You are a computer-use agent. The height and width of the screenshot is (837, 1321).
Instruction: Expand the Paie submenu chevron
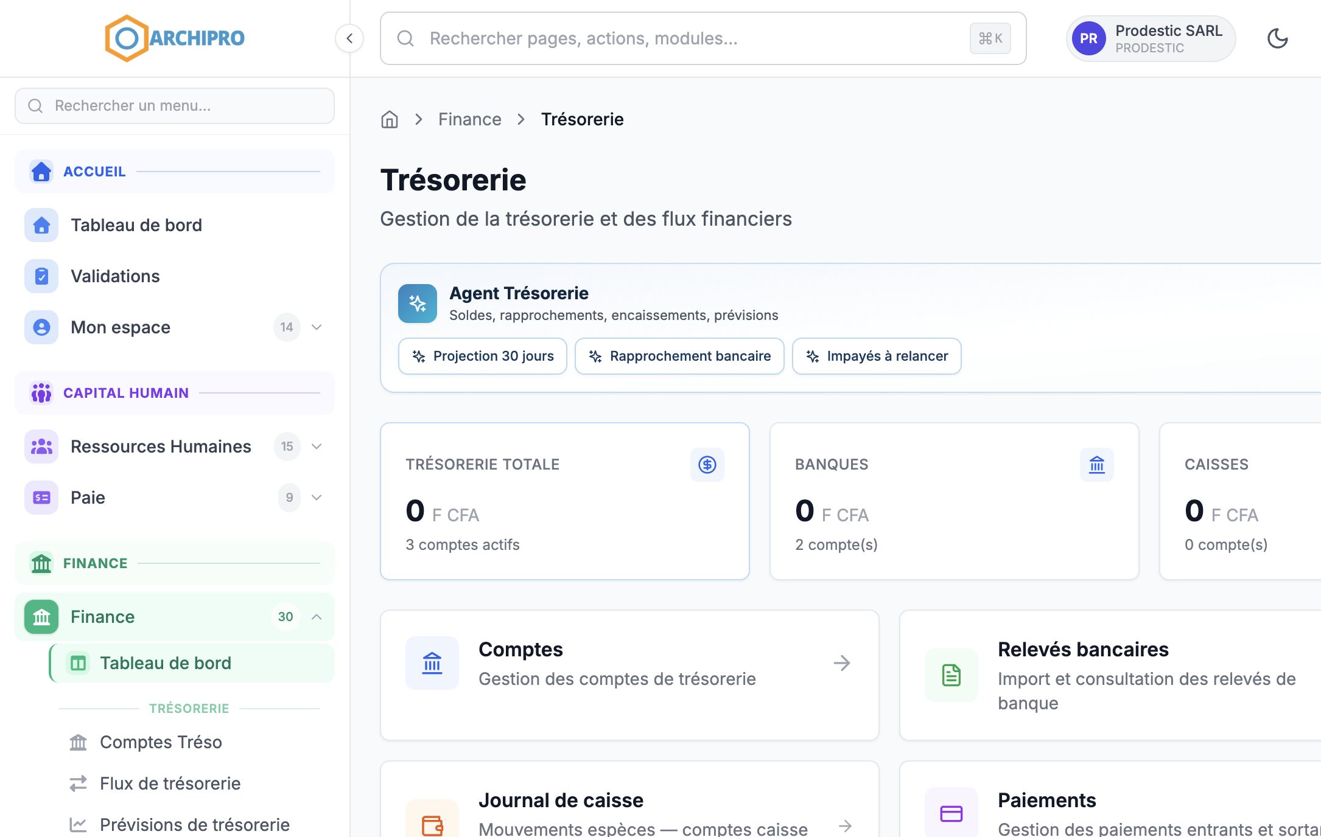pos(317,498)
